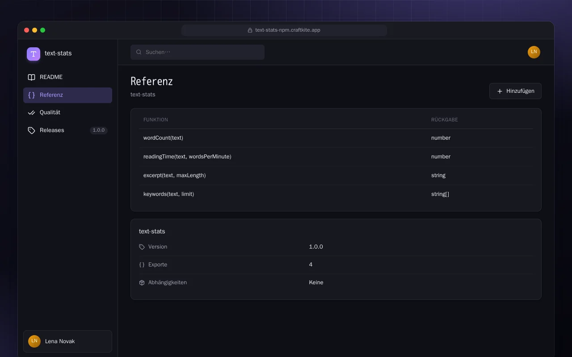Click the plus icon on Hinzufügen

[x=500, y=91]
